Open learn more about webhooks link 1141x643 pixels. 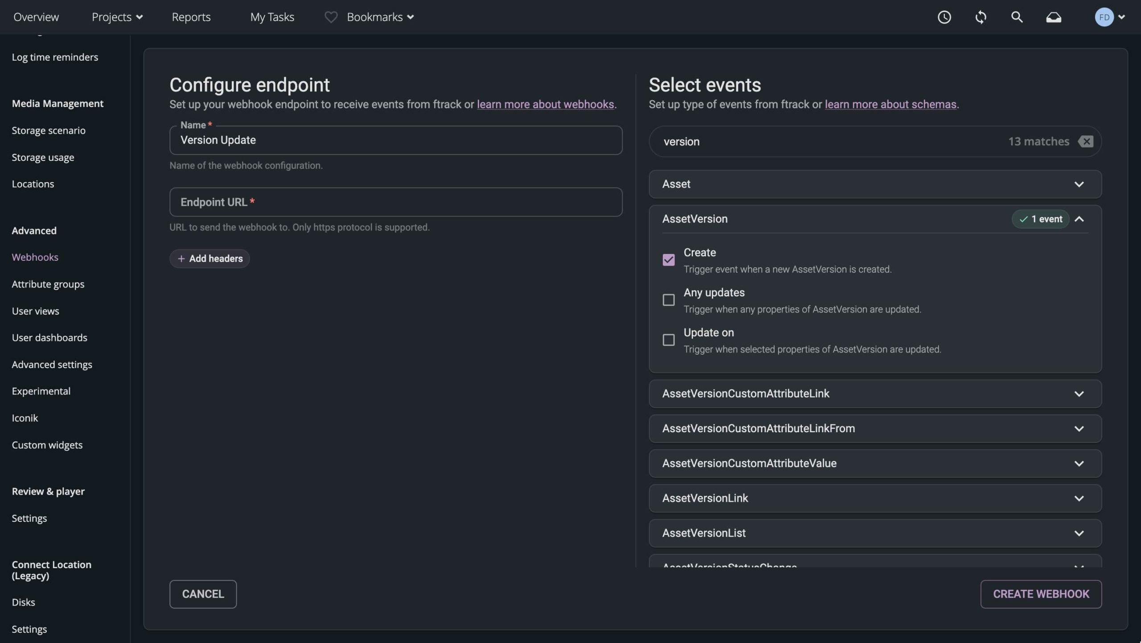click(545, 104)
